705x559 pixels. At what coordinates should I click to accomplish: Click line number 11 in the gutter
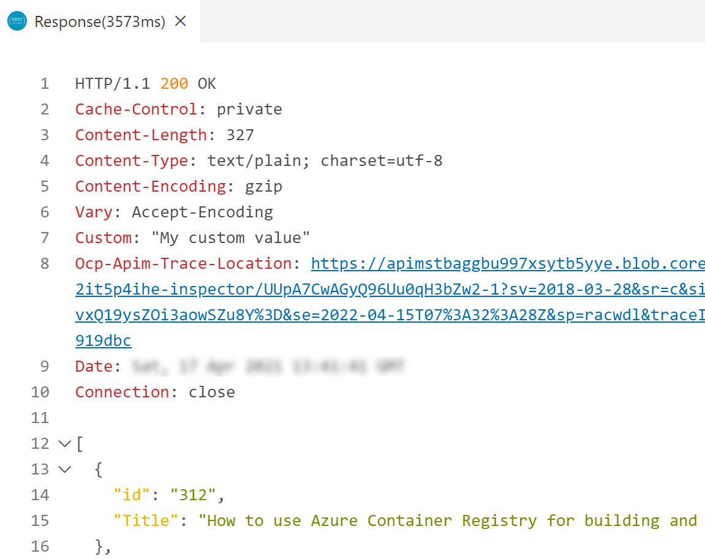click(x=40, y=418)
